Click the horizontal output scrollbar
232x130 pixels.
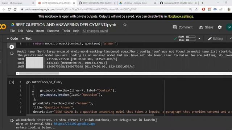click(39, 73)
